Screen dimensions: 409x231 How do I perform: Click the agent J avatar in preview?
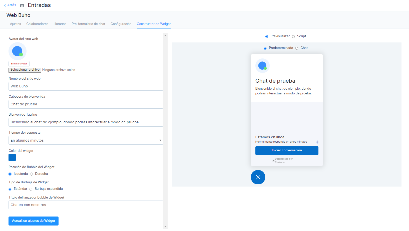coord(317,142)
